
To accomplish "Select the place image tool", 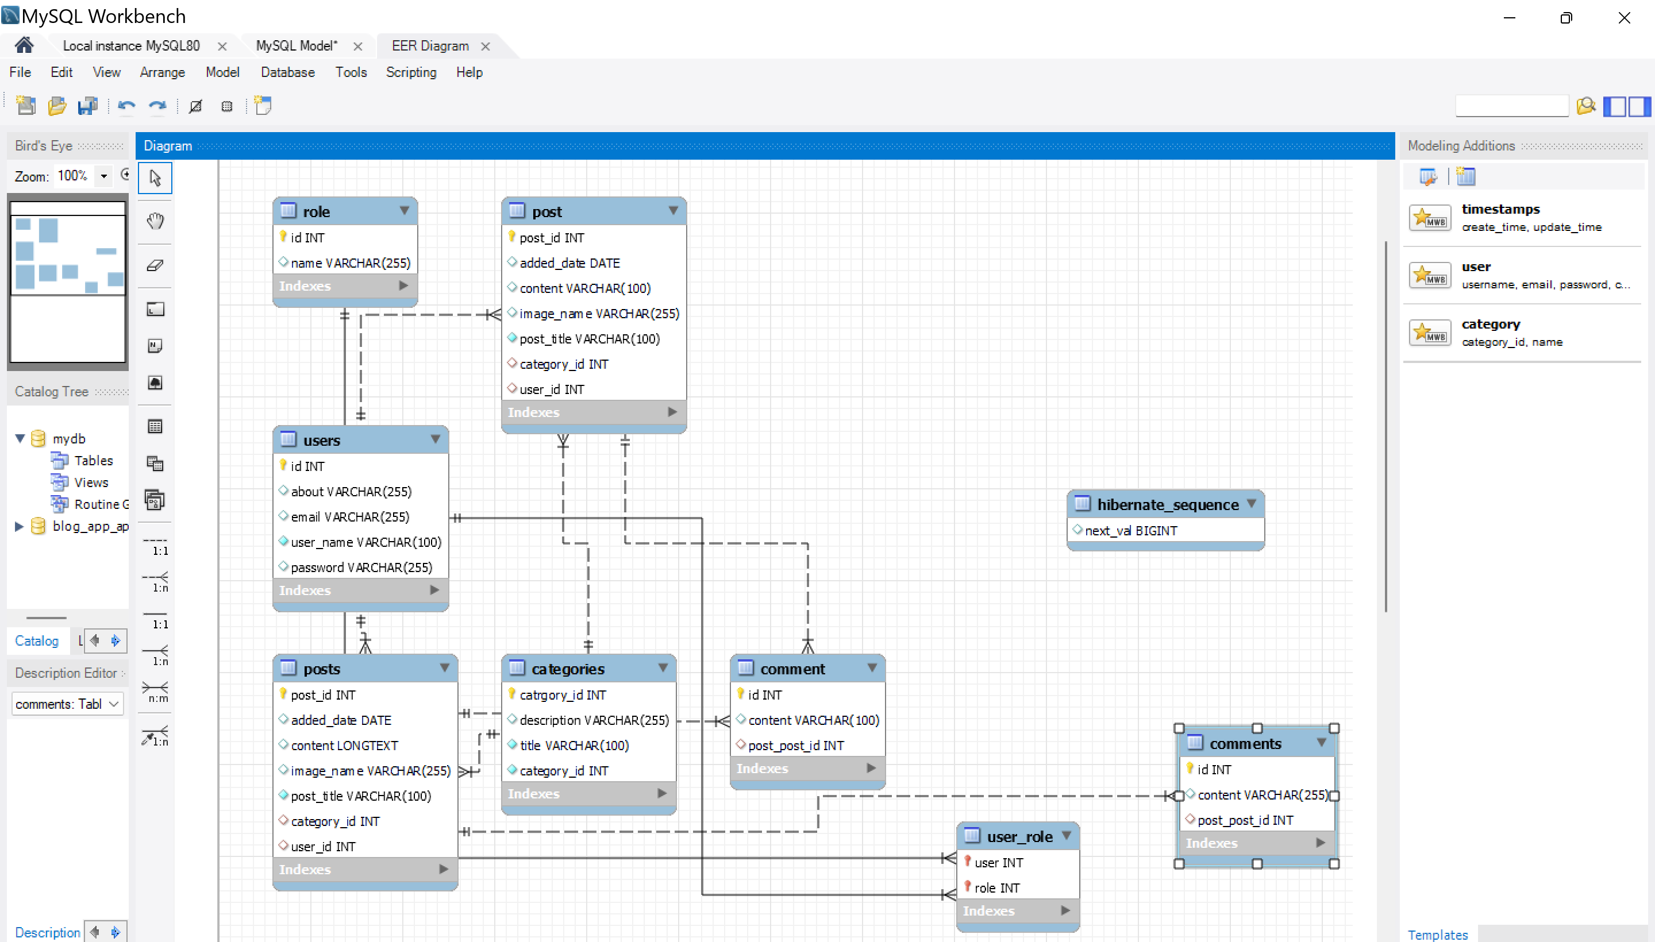I will (155, 383).
